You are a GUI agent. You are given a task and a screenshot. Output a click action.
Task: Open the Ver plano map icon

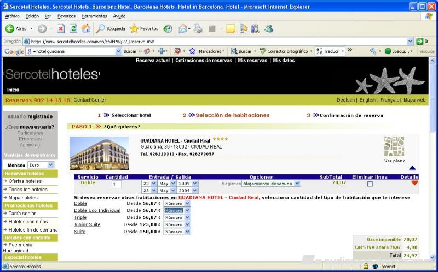[394, 146]
